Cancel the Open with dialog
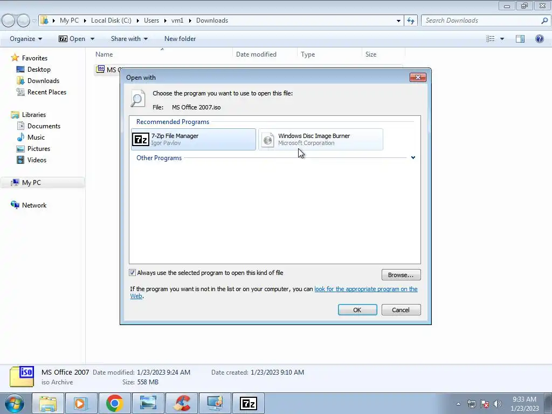Screen dimensions: 552x414 (x=401, y=310)
